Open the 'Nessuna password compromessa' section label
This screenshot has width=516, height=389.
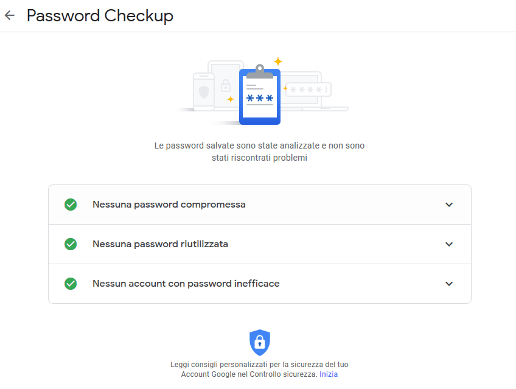[x=169, y=205]
